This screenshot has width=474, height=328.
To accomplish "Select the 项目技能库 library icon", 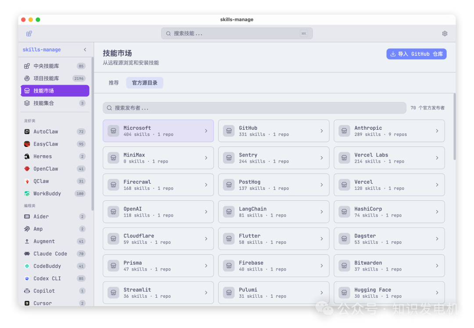I will [x=27, y=78].
